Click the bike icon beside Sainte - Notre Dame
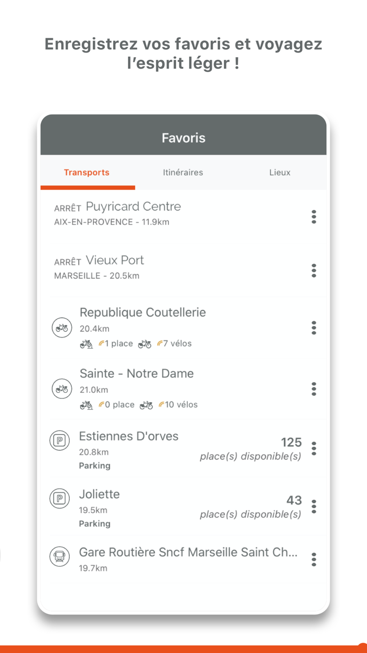 coord(62,388)
